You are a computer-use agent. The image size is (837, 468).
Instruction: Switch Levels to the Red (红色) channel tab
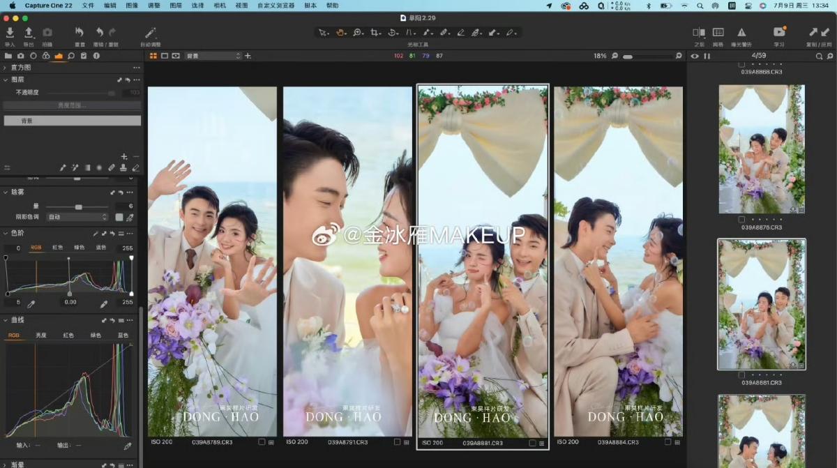57,248
